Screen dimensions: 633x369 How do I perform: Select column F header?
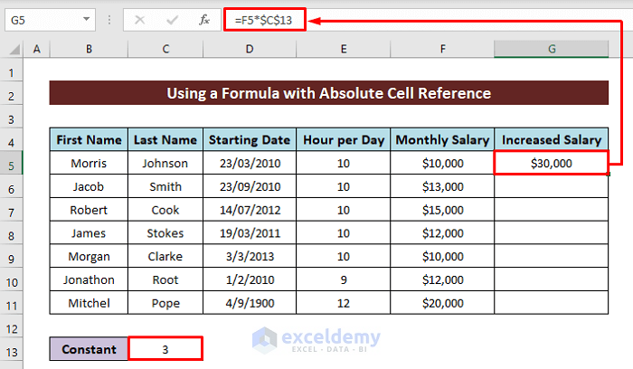442,49
